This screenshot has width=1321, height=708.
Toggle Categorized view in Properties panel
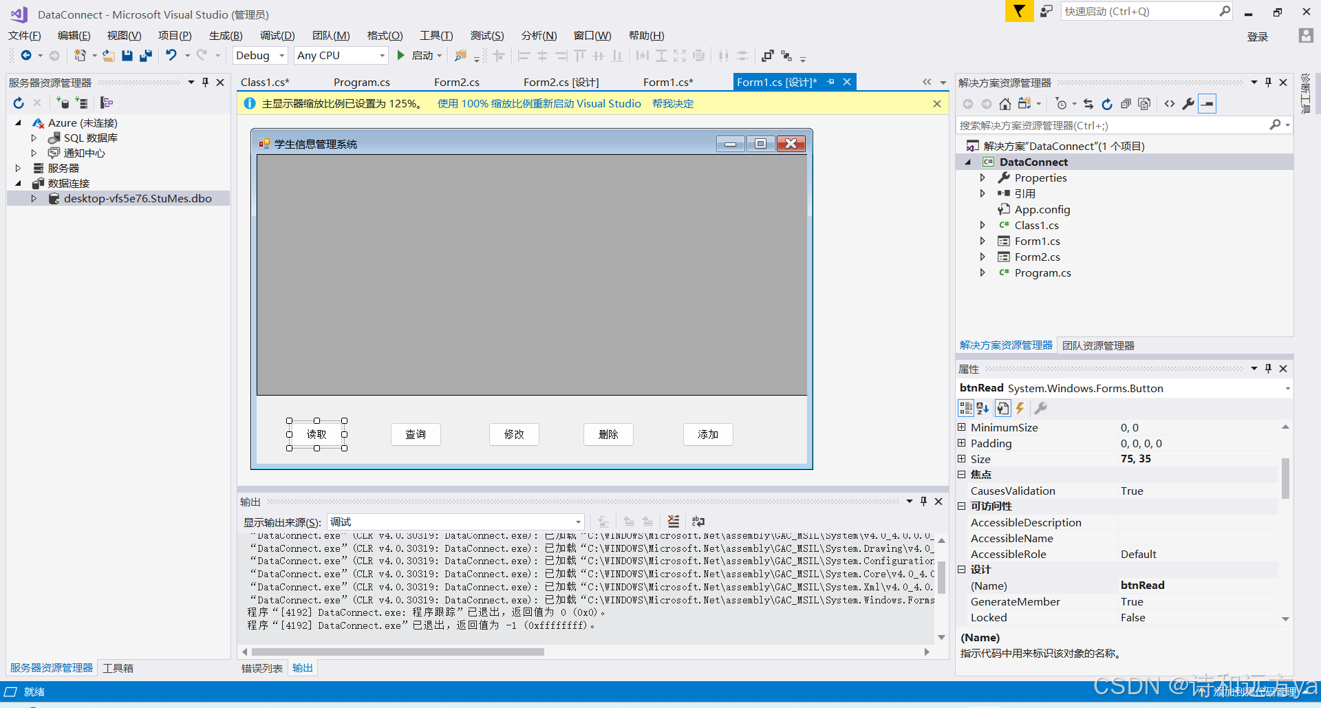pos(966,409)
